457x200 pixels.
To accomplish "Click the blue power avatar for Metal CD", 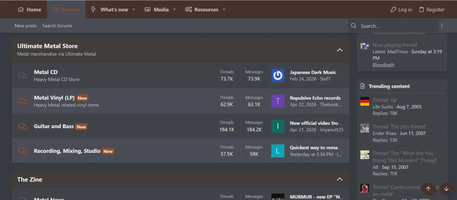I will coord(278,76).
